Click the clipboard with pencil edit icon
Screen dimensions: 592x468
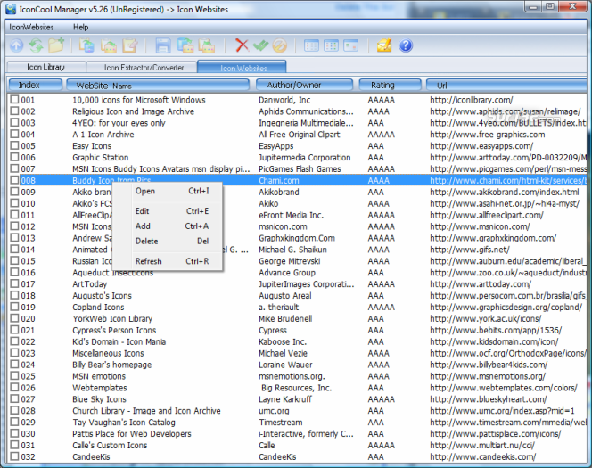pos(129,45)
